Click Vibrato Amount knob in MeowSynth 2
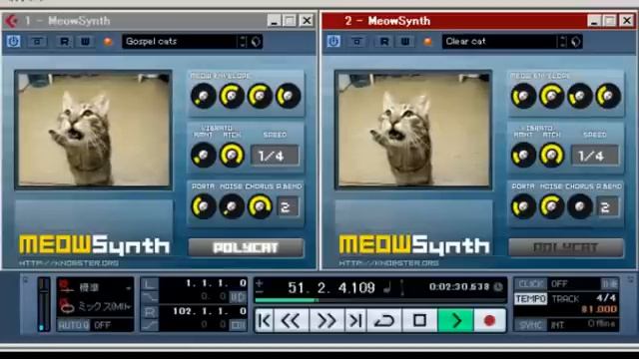The image size is (639, 359). pos(523,156)
